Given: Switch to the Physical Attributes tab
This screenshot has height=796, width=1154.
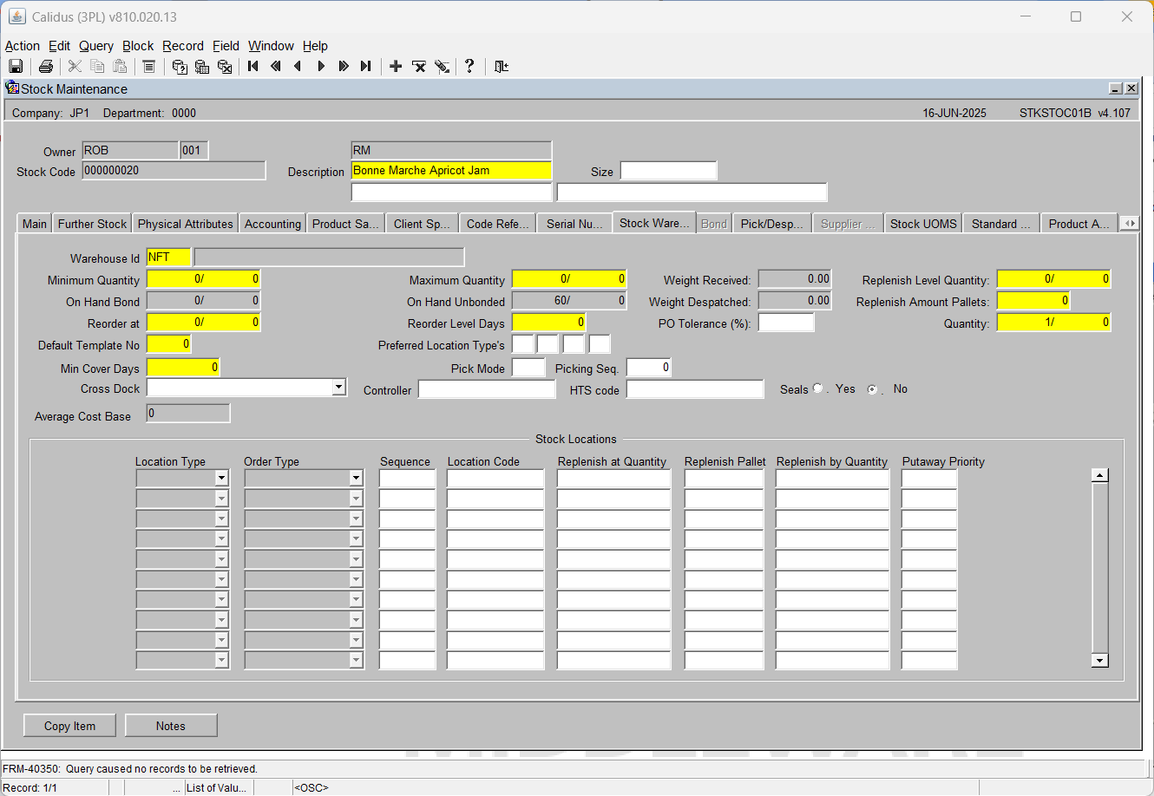Looking at the screenshot, I should 186,224.
